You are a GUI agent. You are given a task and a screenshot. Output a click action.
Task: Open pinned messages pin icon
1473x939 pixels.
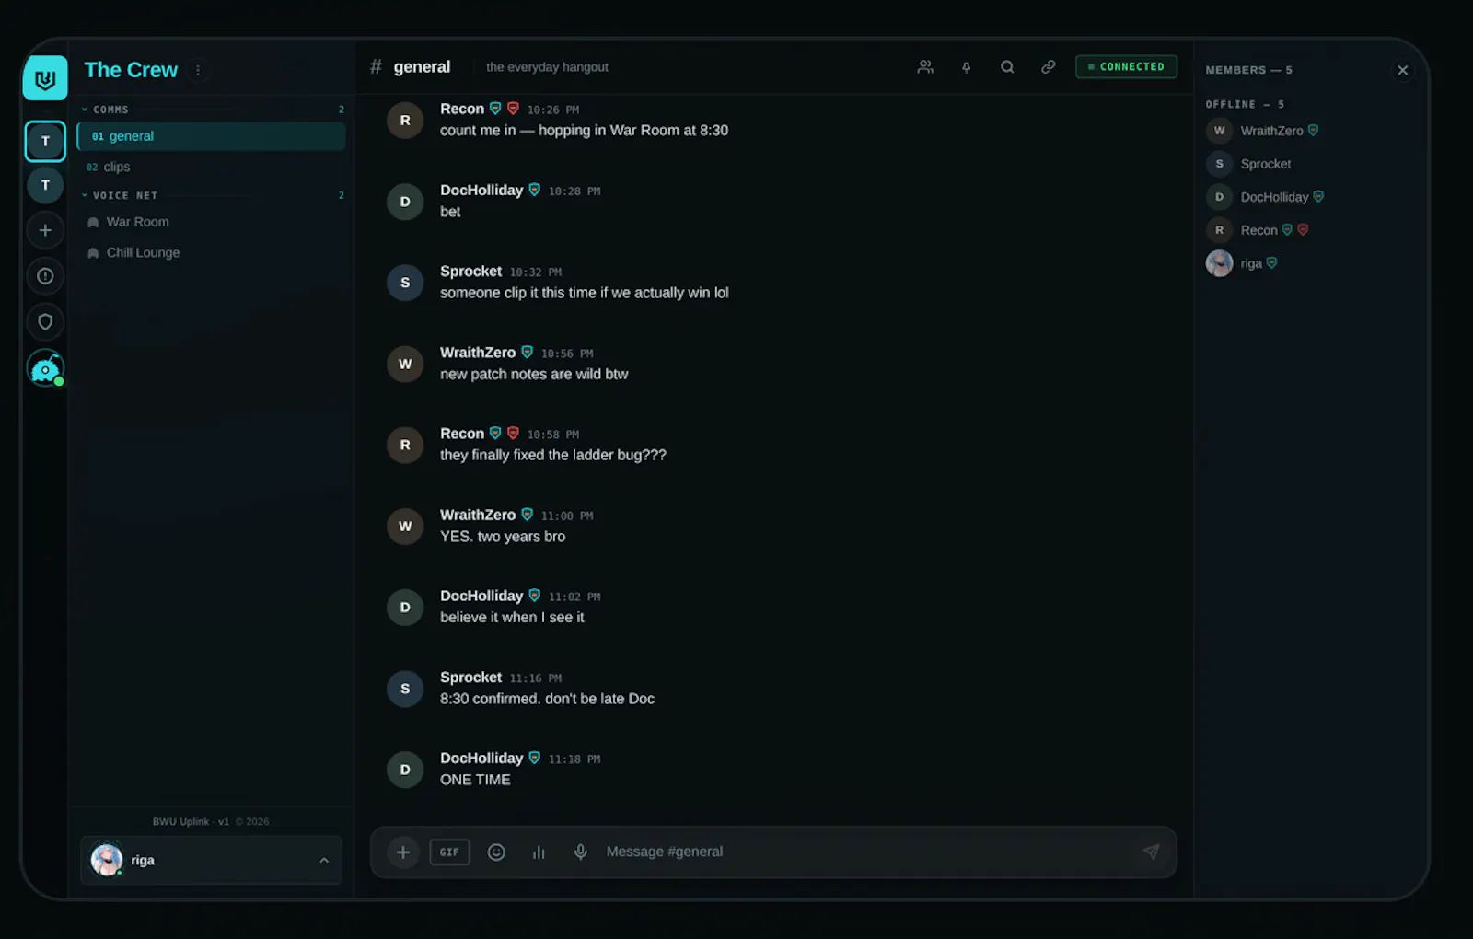point(966,67)
